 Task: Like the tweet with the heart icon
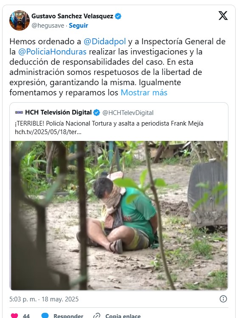click(14, 315)
